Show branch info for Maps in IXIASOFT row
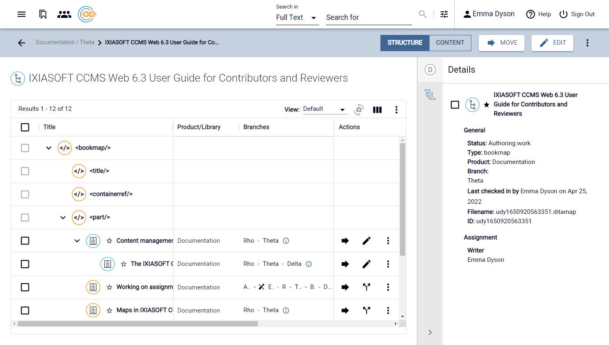The width and height of the screenshot is (609, 345). [x=286, y=310]
